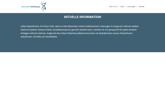Click the DNA helix logo icon
The image size is (165, 103).
(x=44, y=7)
